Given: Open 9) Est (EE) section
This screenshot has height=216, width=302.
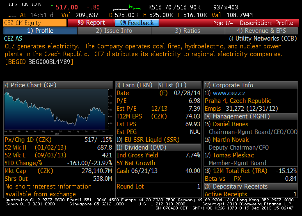Looking at the screenshot, I should [179, 85].
